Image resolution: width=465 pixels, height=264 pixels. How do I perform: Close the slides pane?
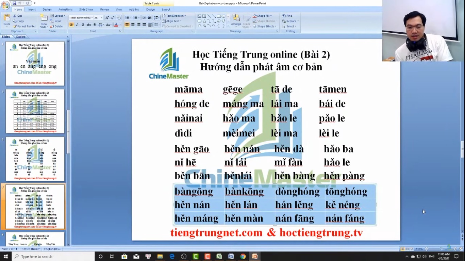pos(67,37)
